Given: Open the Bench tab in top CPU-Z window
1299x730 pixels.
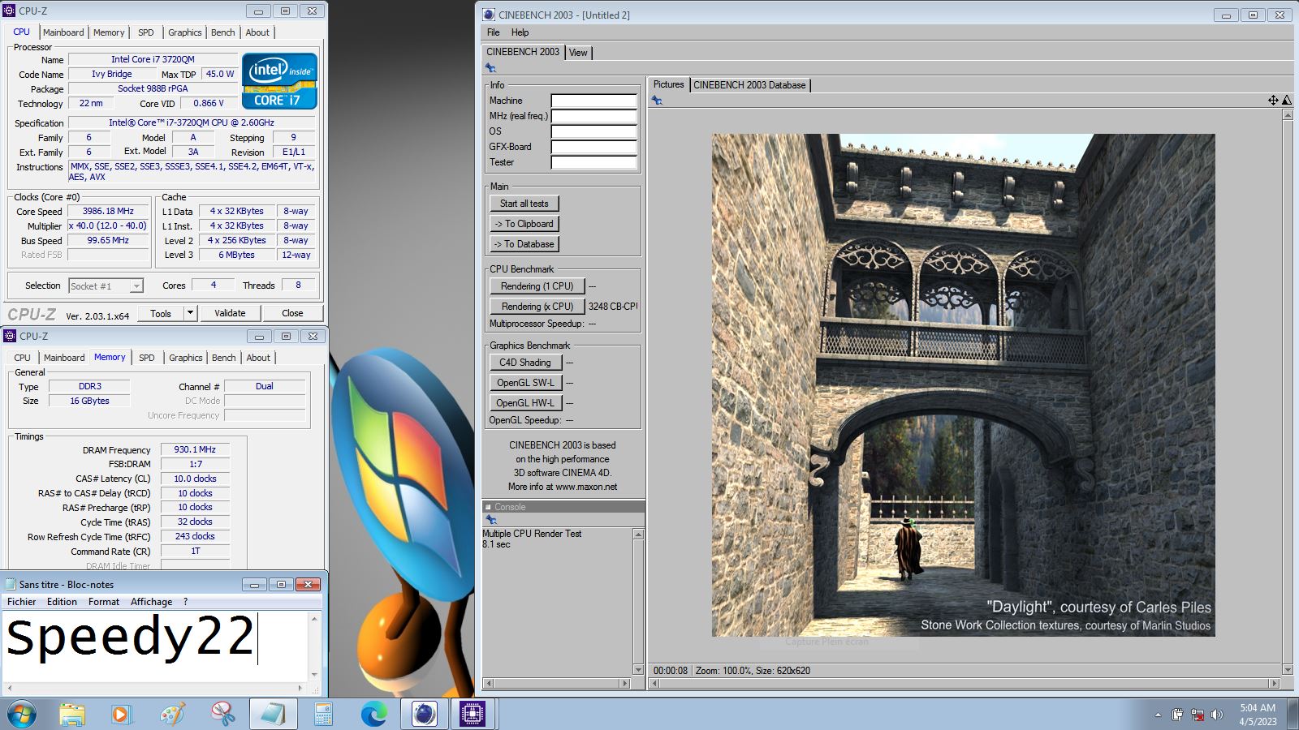Looking at the screenshot, I should 222,32.
